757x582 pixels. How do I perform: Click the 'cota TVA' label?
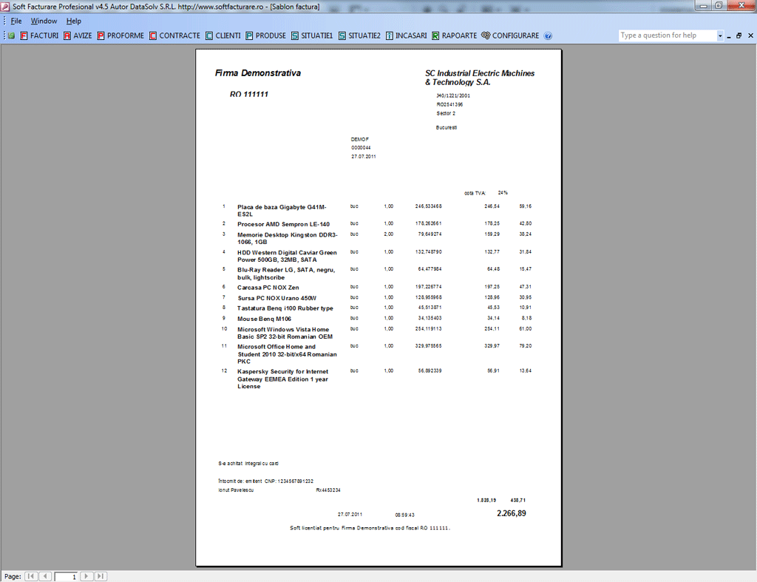click(475, 193)
